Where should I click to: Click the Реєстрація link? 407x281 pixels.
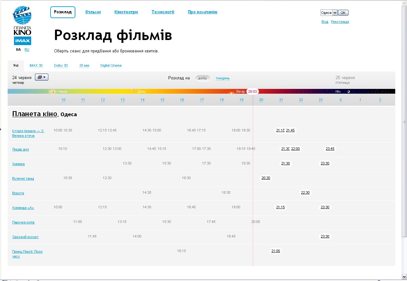(x=340, y=22)
